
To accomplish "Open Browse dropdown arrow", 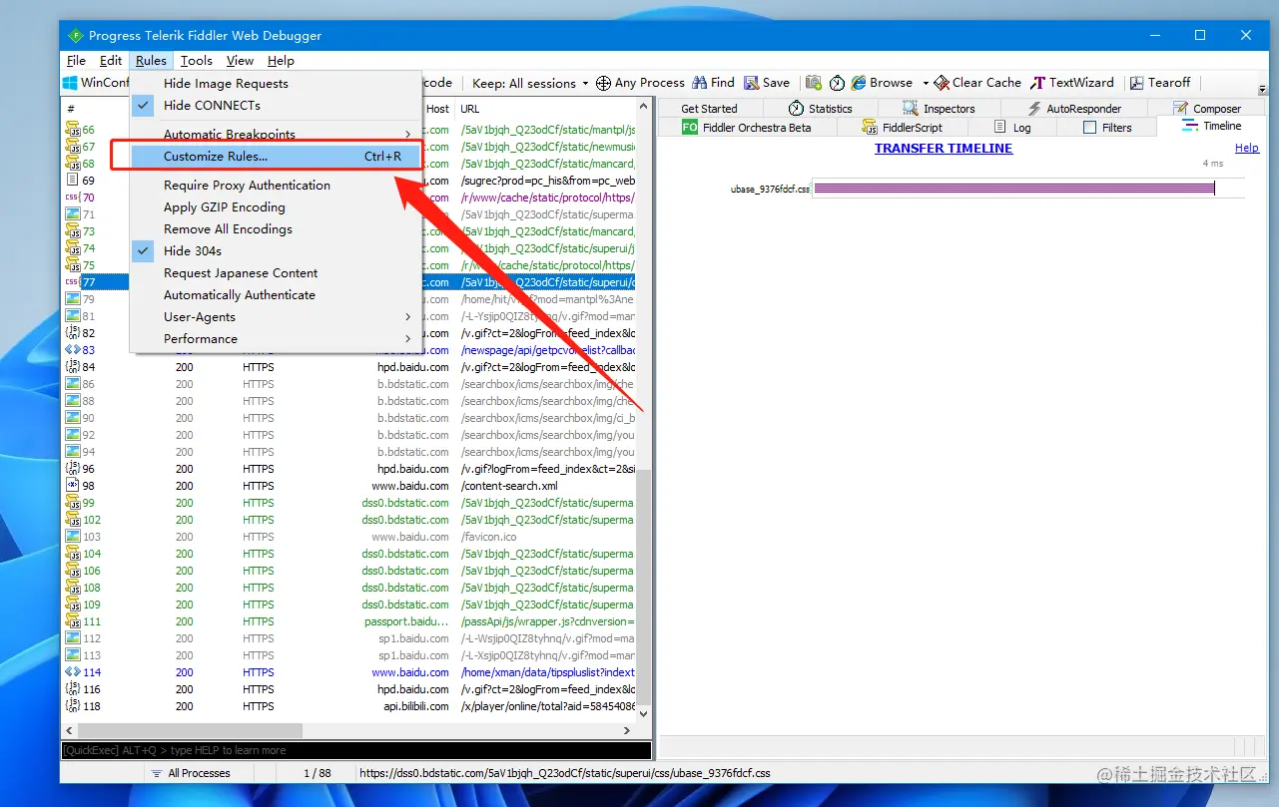I will (x=926, y=83).
